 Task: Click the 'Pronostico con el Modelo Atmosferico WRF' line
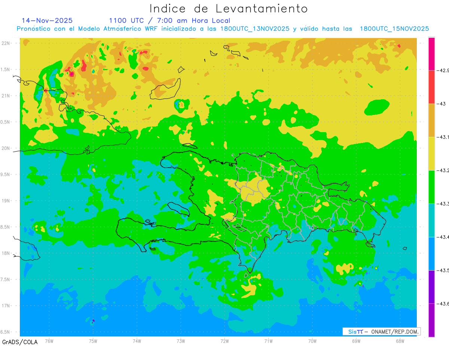(223, 29)
